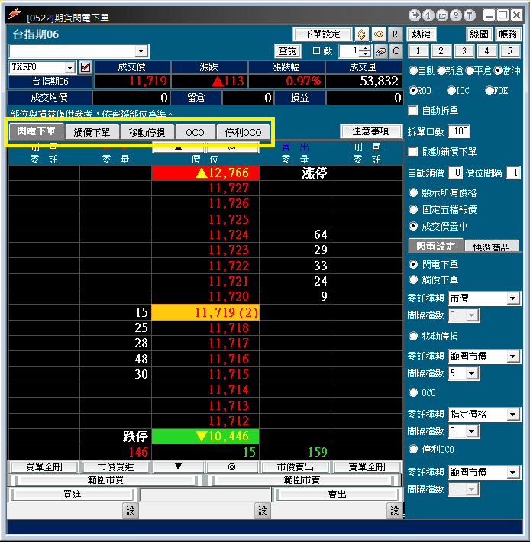Click the round '1' icon in title bar
This screenshot has width=530, height=542.
pyautogui.click(x=428, y=15)
